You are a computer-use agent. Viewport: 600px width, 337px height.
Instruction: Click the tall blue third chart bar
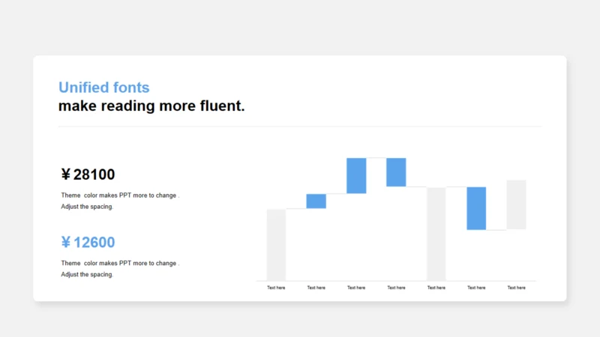(x=356, y=176)
